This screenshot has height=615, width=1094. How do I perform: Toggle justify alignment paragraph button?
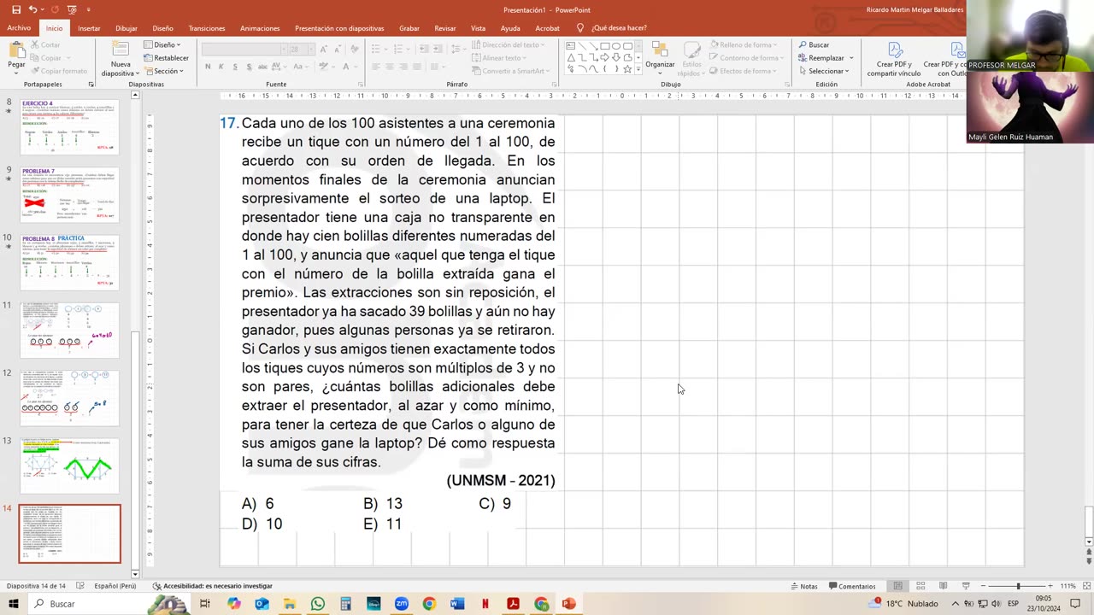tap(417, 67)
